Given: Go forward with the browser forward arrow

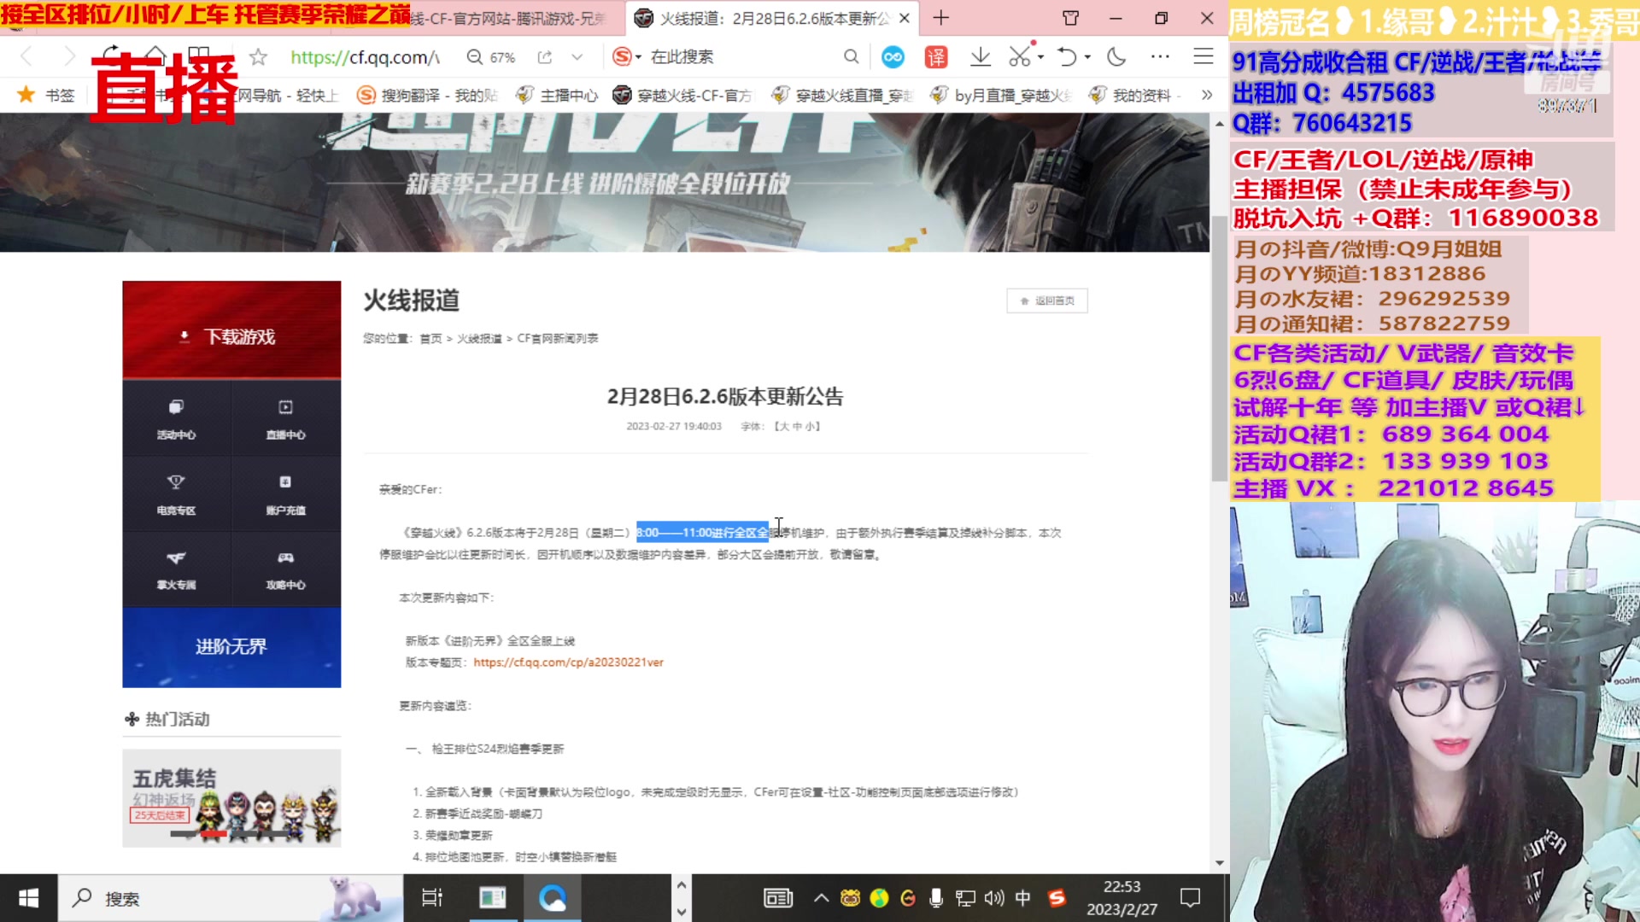Looking at the screenshot, I should click(x=69, y=57).
